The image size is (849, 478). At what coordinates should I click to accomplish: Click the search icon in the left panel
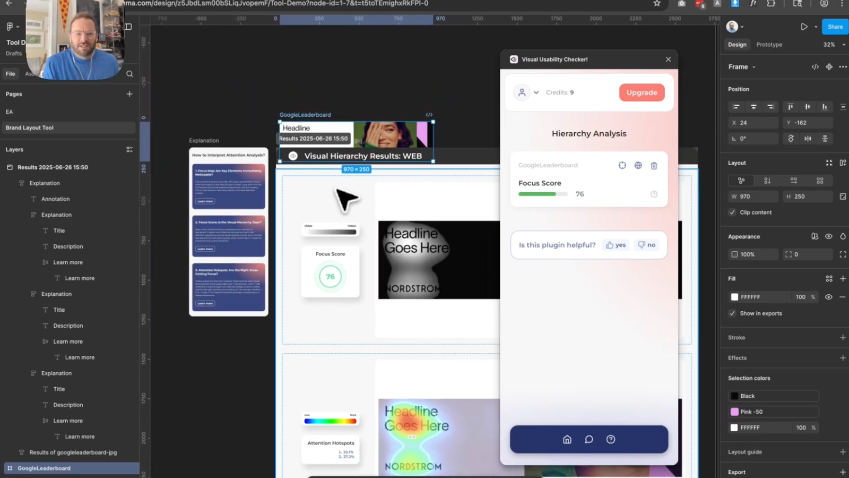129,74
